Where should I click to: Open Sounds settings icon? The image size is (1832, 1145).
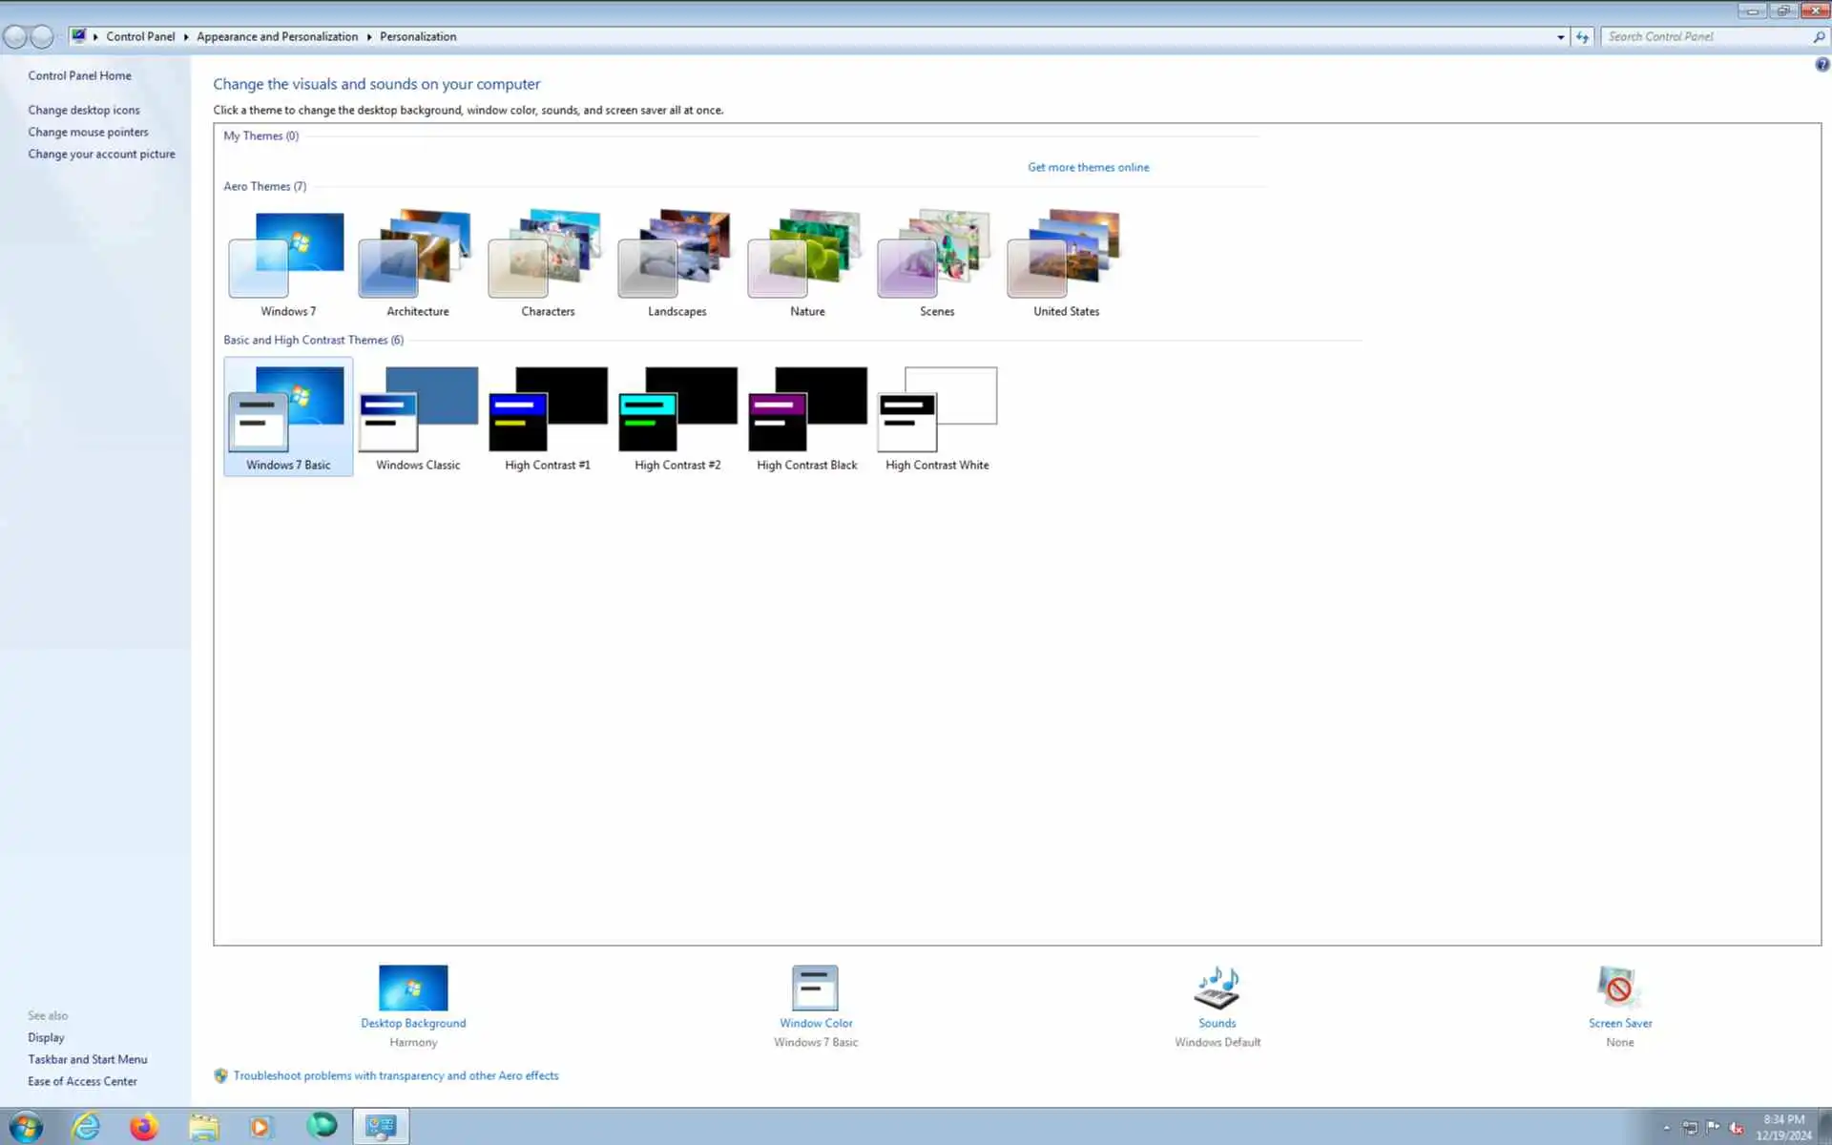click(x=1217, y=988)
